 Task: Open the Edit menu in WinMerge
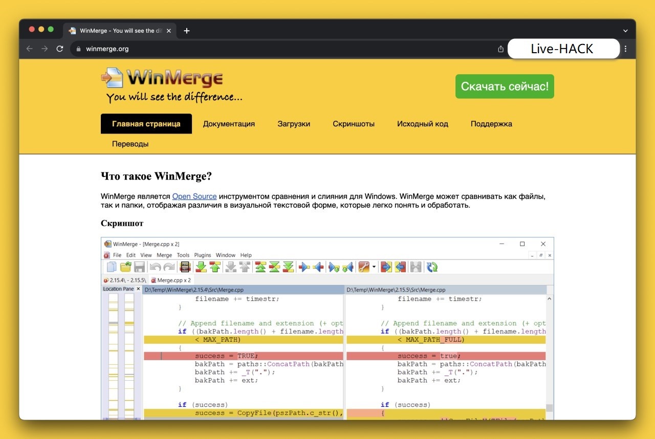131,255
